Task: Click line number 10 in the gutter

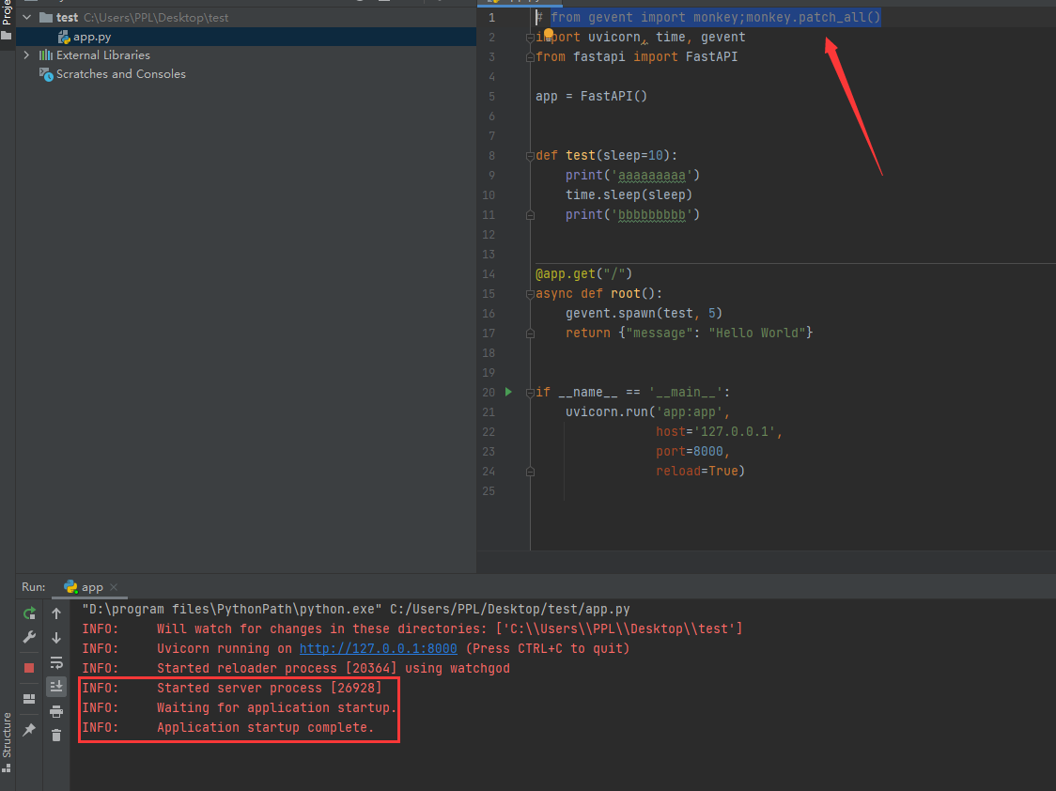Action: click(488, 194)
